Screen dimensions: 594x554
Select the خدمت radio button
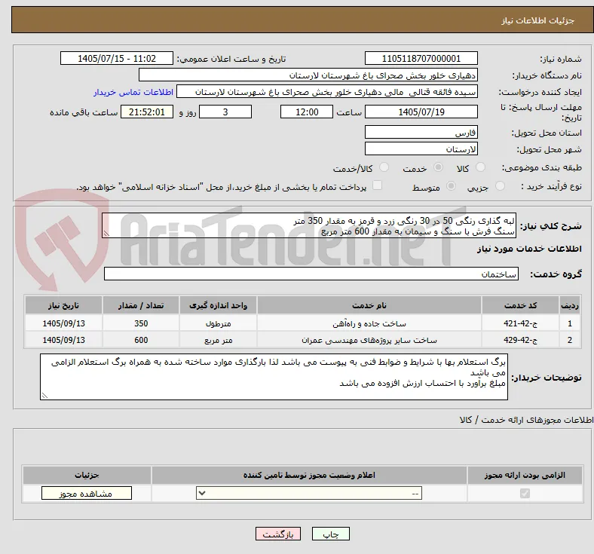[x=438, y=167]
